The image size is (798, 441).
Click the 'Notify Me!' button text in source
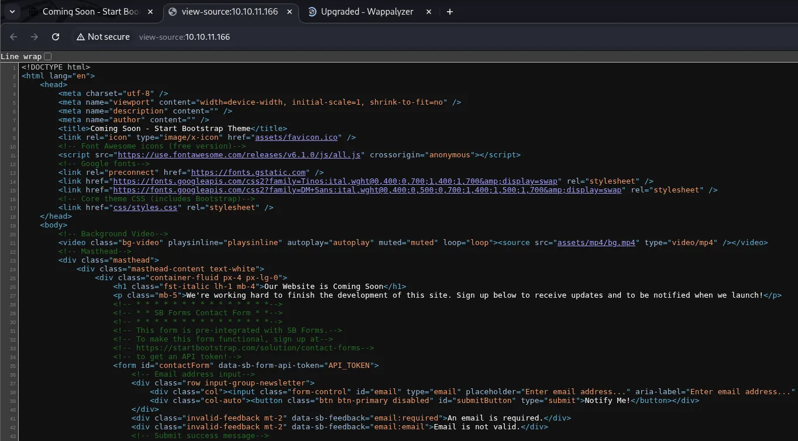[x=608, y=401]
